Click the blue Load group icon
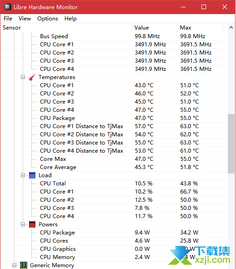 pyautogui.click(x=32, y=175)
